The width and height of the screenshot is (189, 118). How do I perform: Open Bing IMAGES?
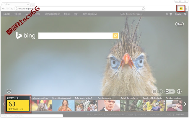pyautogui.click(x=7, y=14)
